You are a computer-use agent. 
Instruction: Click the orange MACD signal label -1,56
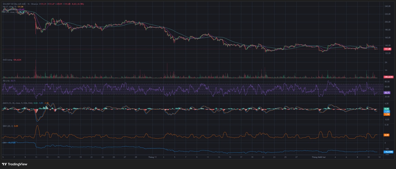[x=387, y=114]
